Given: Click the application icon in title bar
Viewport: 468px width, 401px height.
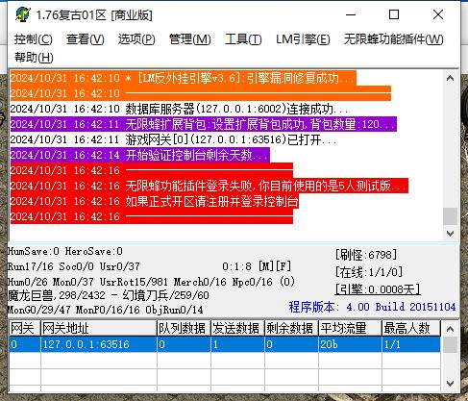Looking at the screenshot, I should pos(22,14).
